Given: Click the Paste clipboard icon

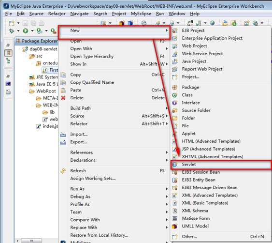Looking at the screenshot, I should click(63, 90).
